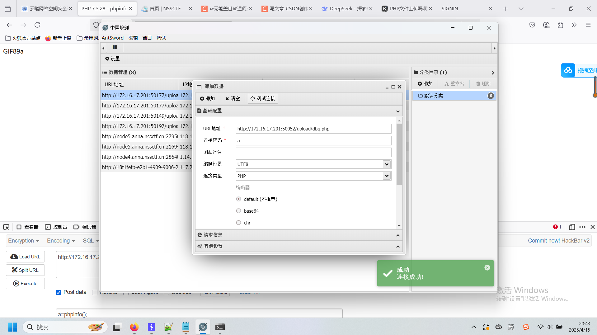Open the terminal icon in the taskbar
597x335 pixels.
pos(220,327)
